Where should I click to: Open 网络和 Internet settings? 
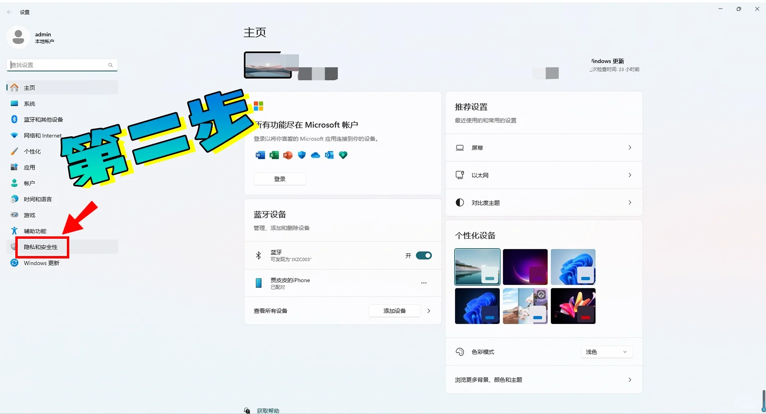click(42, 135)
